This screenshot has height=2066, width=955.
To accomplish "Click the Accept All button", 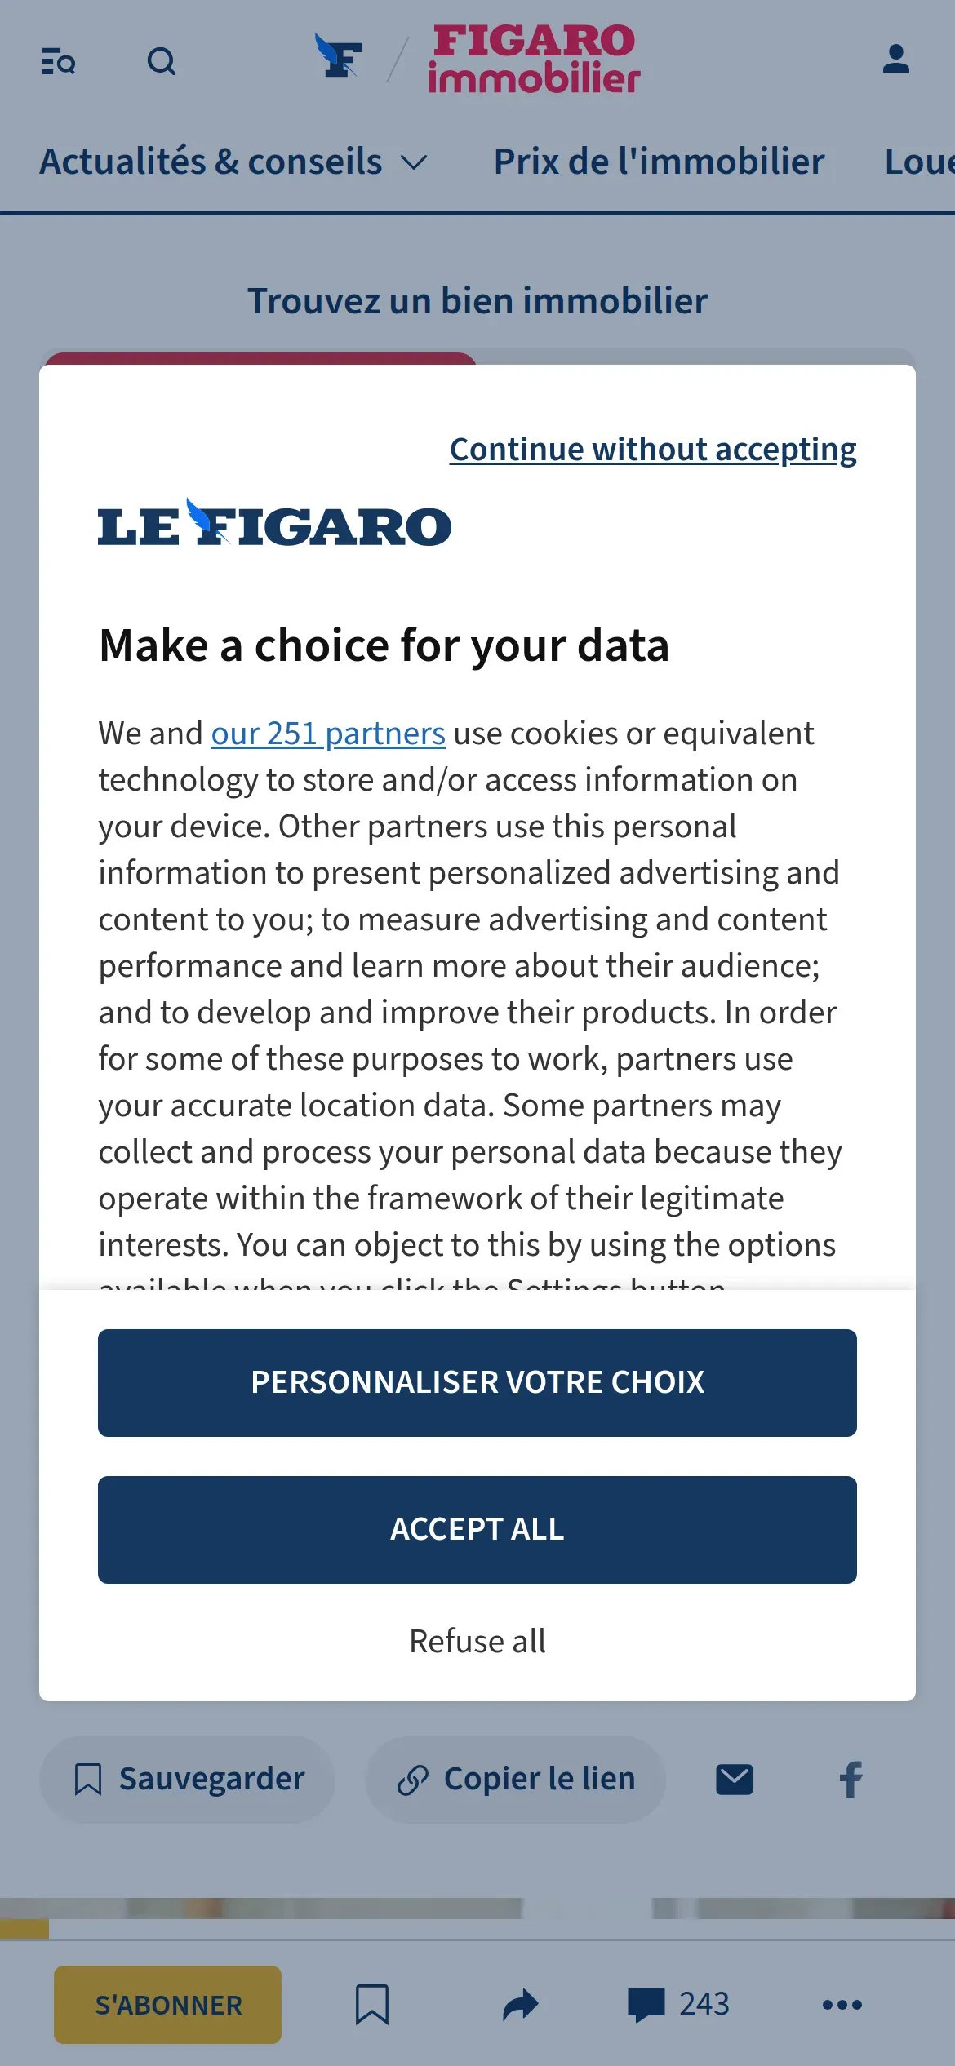I will click(477, 1530).
